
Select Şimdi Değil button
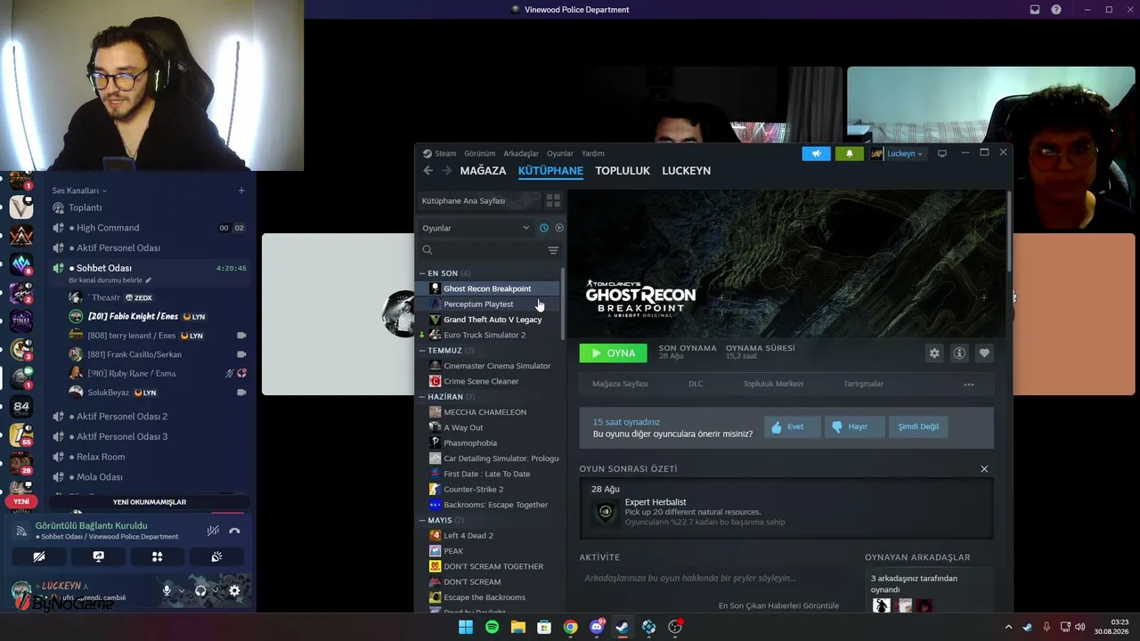(918, 426)
